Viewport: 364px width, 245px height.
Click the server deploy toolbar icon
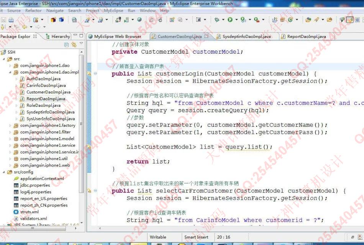[x=118, y=20]
